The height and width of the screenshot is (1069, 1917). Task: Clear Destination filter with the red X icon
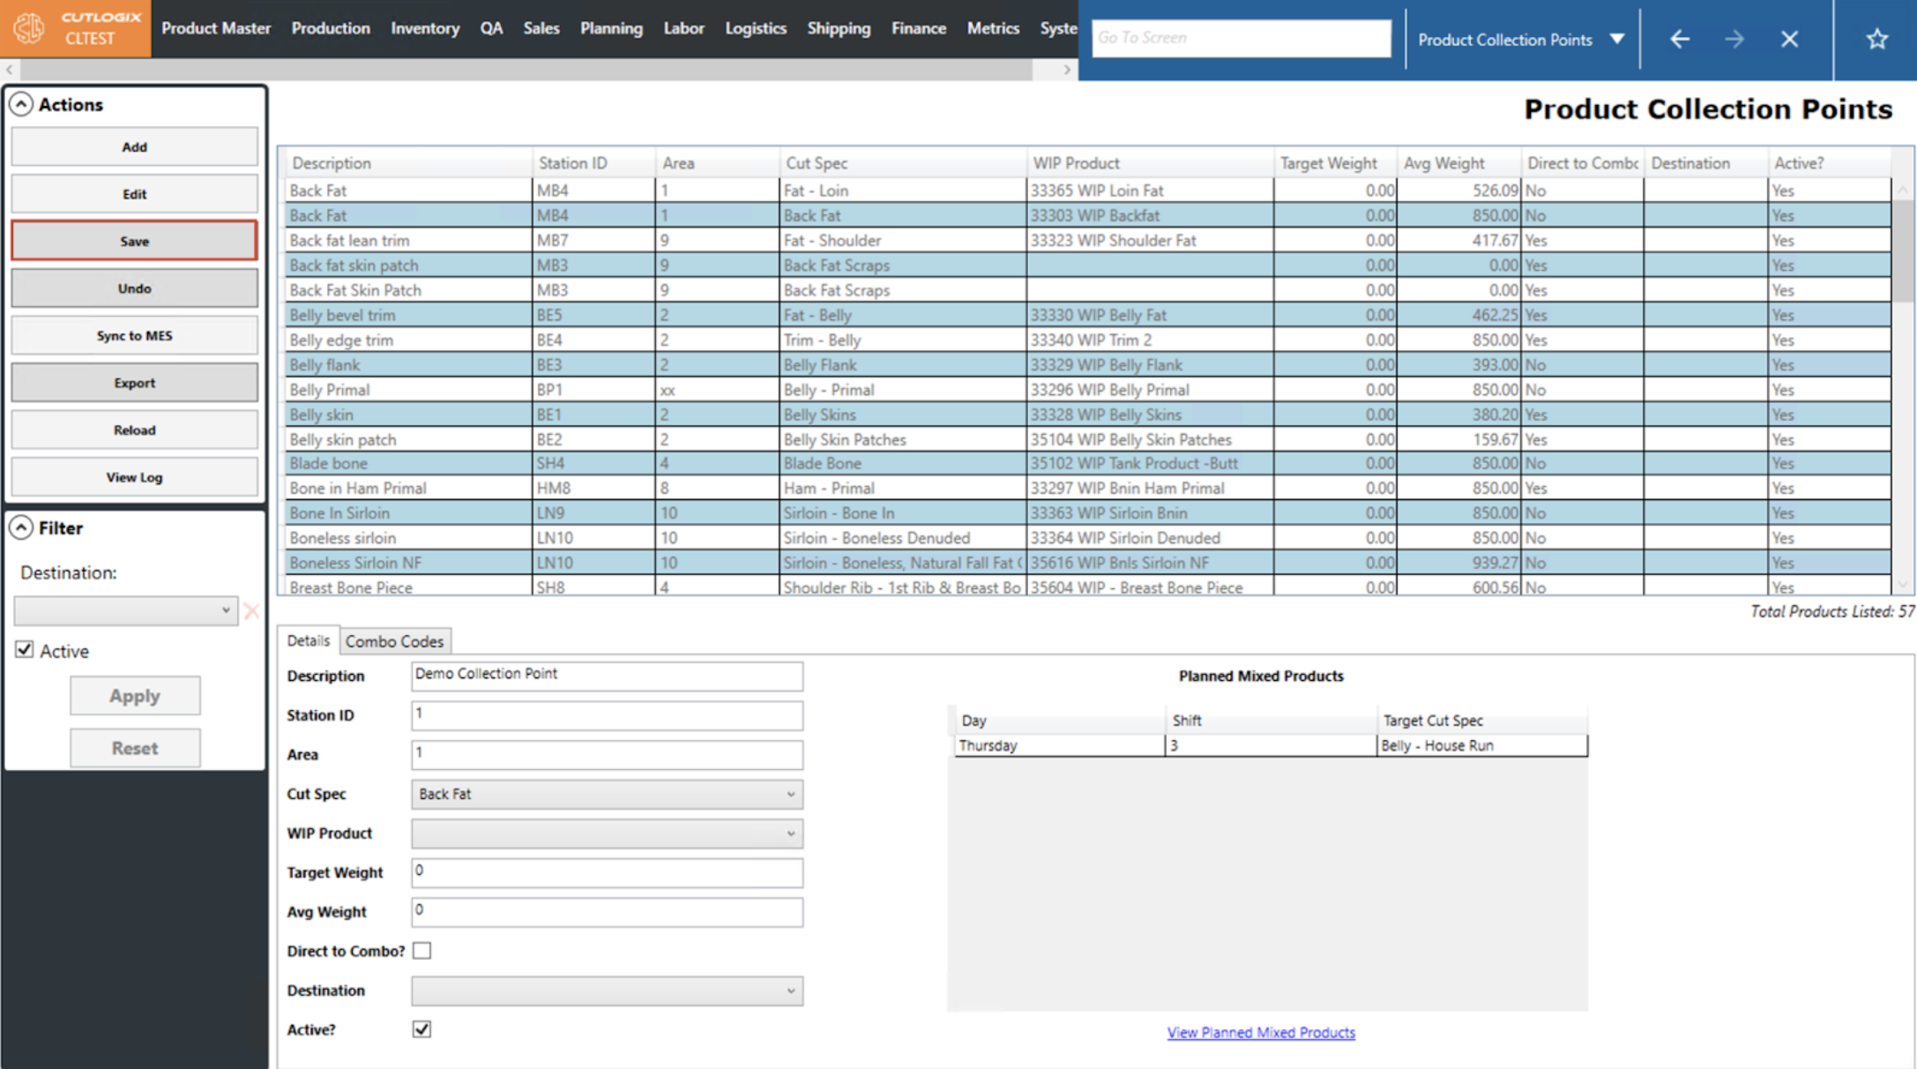coord(251,610)
